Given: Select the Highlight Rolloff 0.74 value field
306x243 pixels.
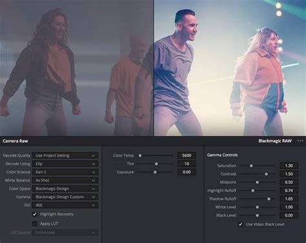Looking at the screenshot, I should point(289,191).
